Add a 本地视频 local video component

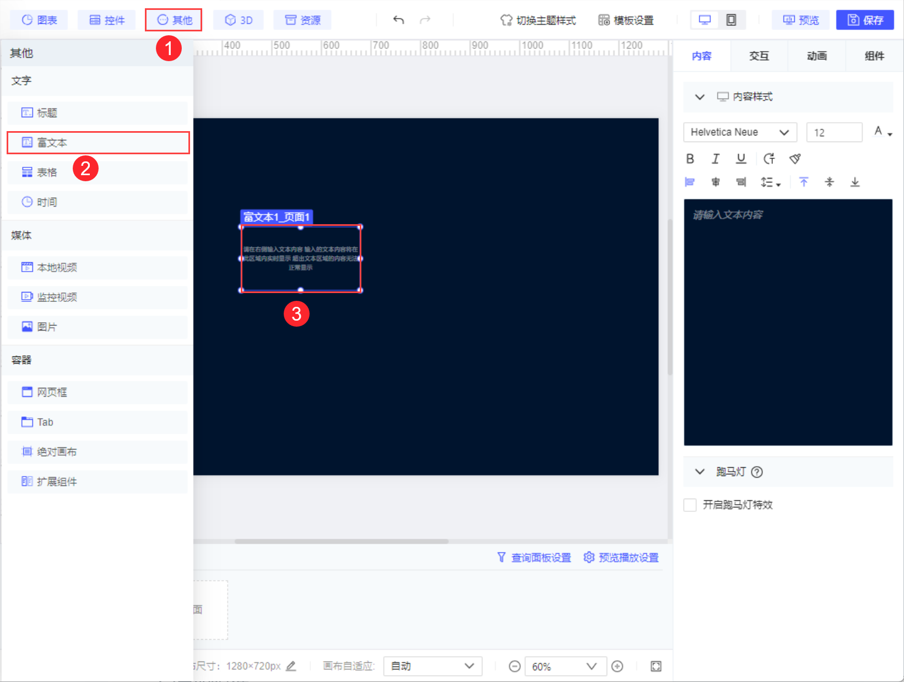click(98, 268)
